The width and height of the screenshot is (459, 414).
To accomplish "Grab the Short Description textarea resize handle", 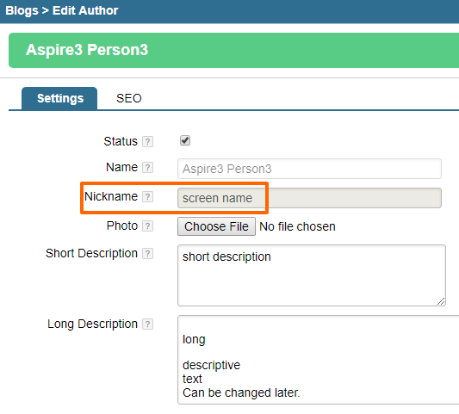I will tap(441, 301).
